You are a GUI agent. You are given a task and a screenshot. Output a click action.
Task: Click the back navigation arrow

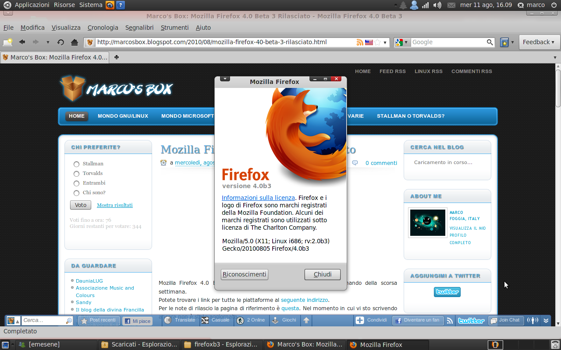pyautogui.click(x=22, y=42)
